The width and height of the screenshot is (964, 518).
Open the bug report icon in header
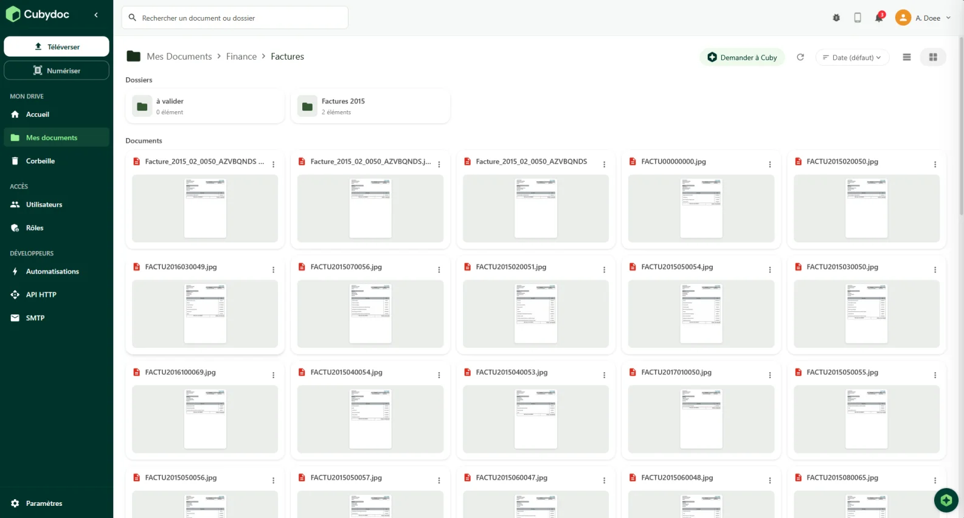836,18
